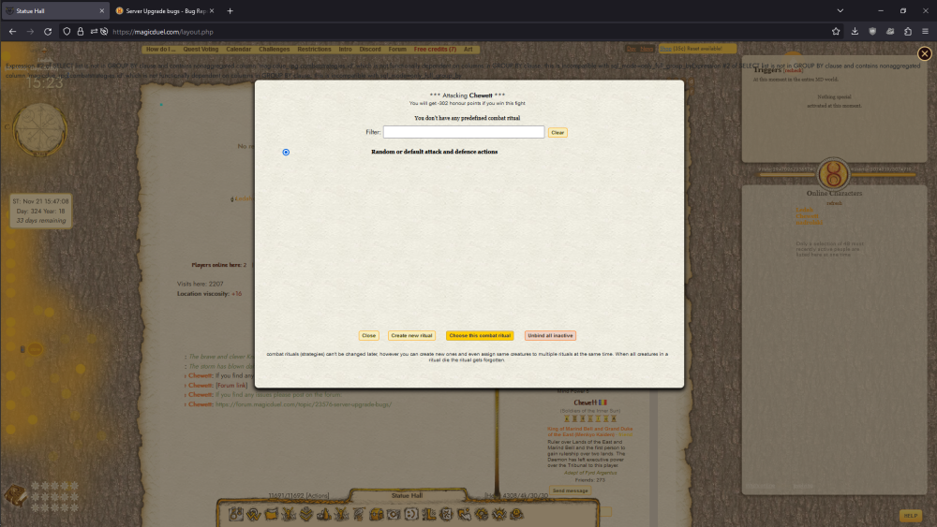The height and width of the screenshot is (527, 937).
Task: Open the browser downloads panel
Action: [855, 31]
